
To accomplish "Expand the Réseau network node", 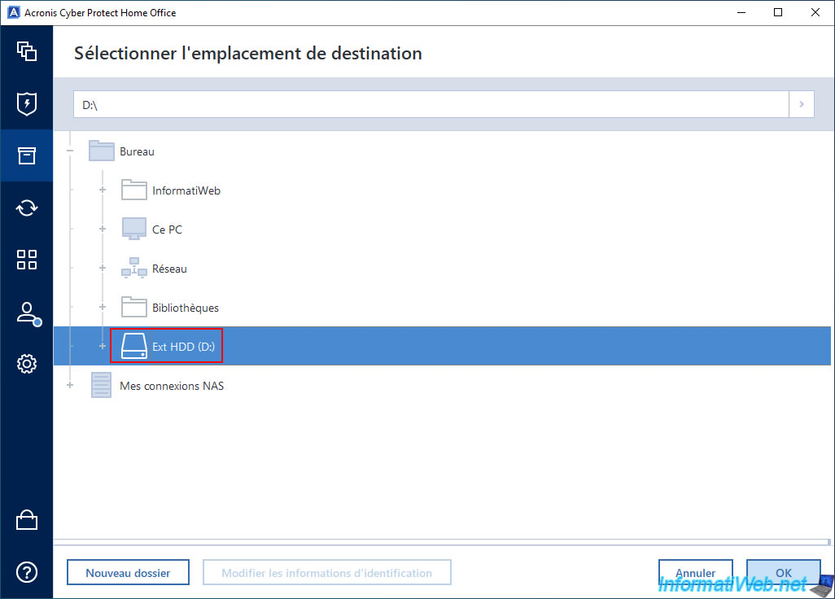I will [103, 269].
